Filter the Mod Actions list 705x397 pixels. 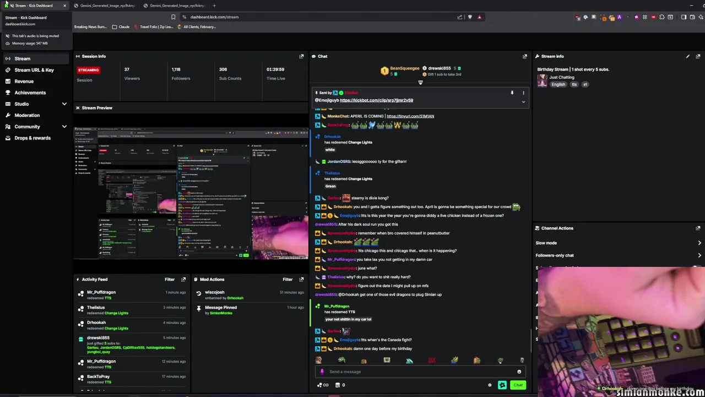click(288, 280)
